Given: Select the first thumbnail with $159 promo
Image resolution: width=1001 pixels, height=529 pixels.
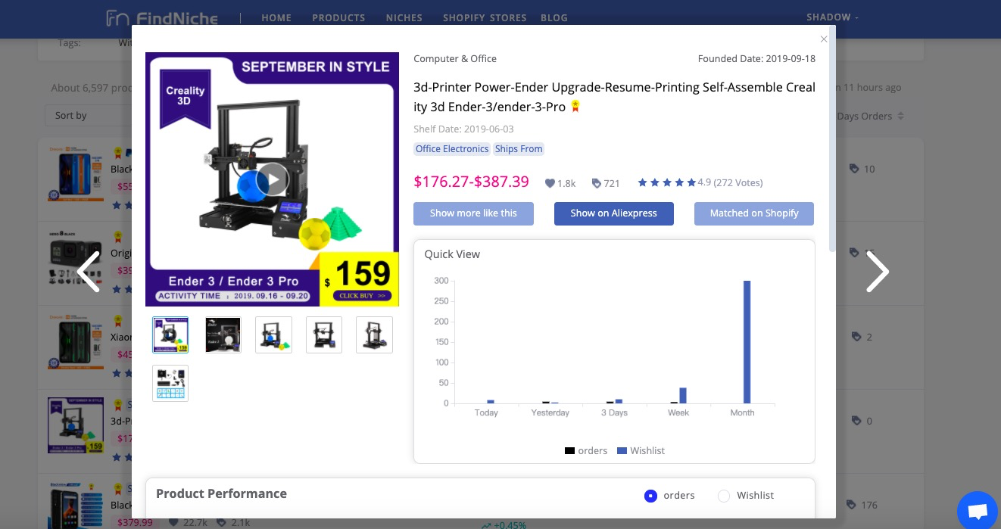Looking at the screenshot, I should (x=170, y=335).
